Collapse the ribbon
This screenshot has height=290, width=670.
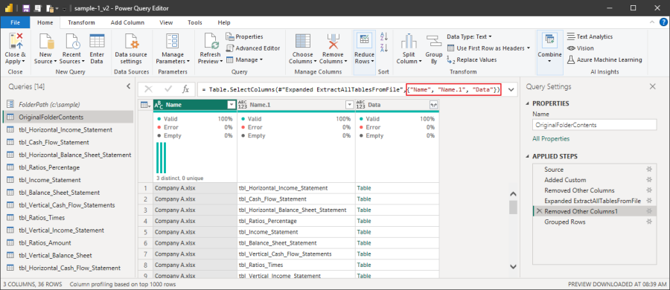[651, 22]
